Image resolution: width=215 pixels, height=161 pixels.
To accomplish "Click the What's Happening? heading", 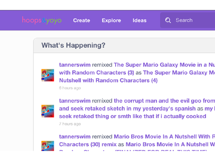I will (x=73, y=45).
